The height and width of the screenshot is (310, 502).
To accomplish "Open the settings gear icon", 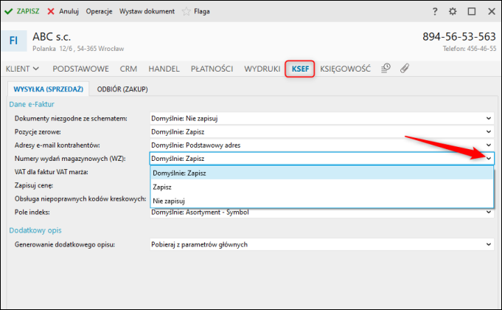I will click(453, 12).
